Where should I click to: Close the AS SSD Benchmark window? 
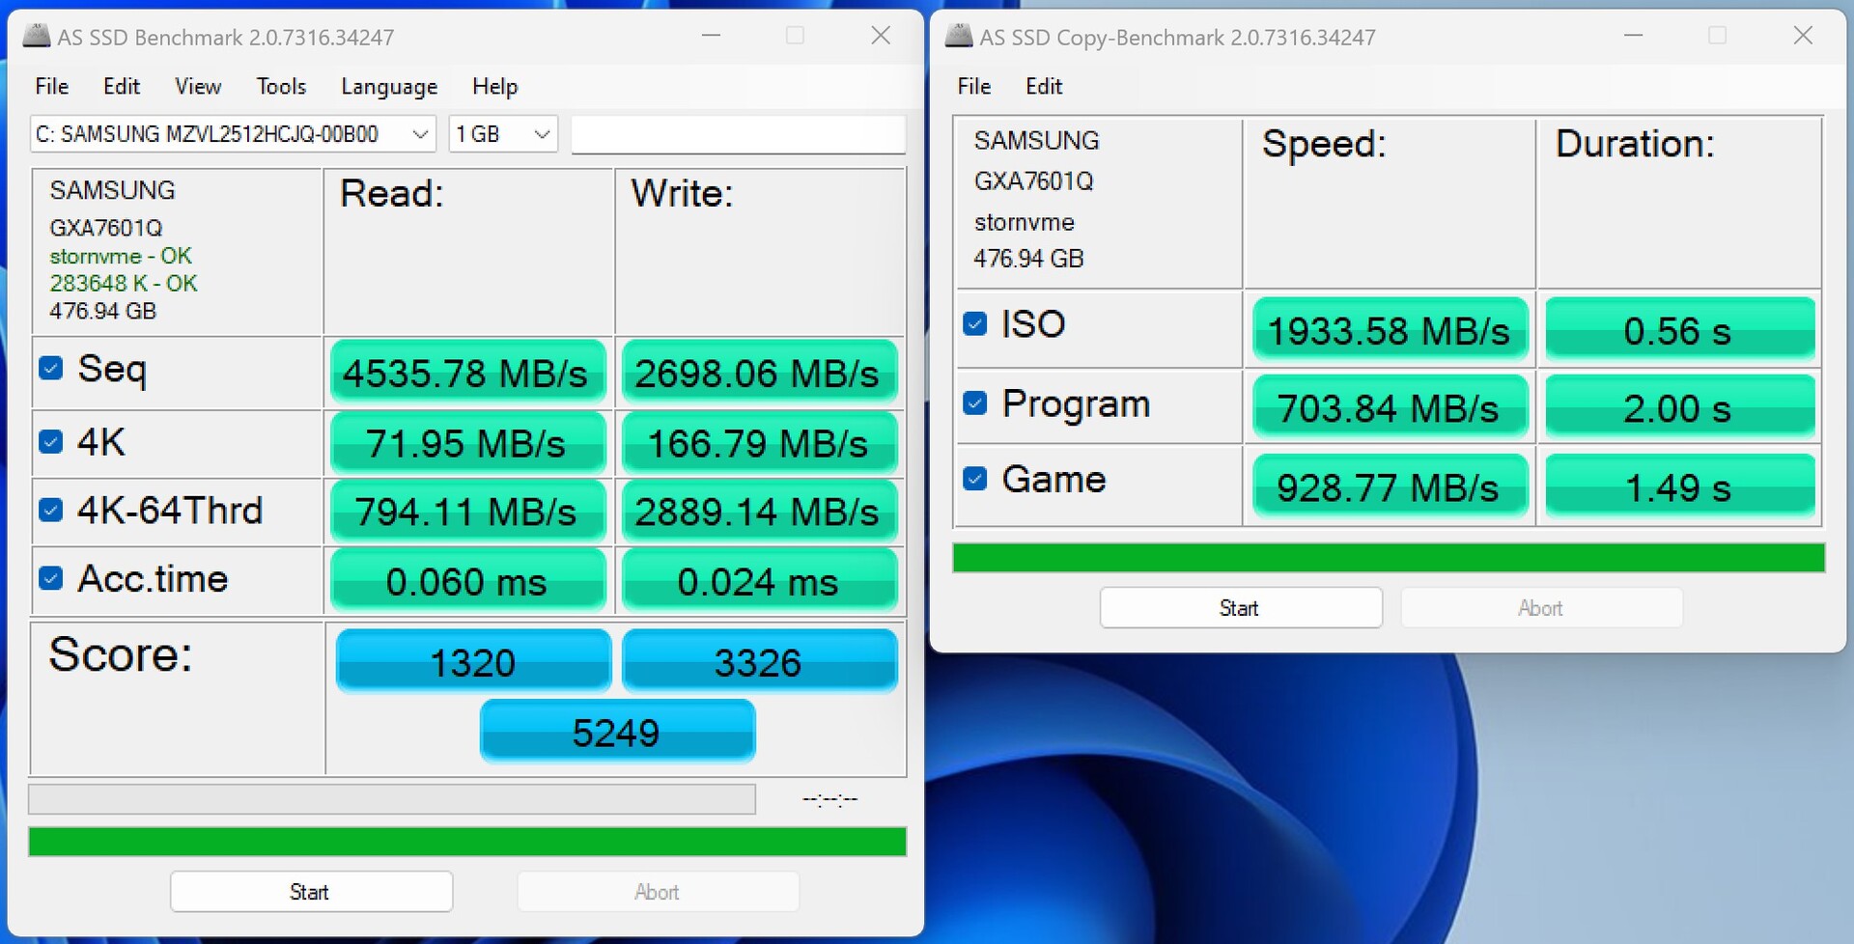pos(881,36)
